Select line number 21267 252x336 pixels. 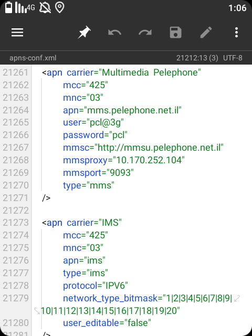[x=16, y=148]
